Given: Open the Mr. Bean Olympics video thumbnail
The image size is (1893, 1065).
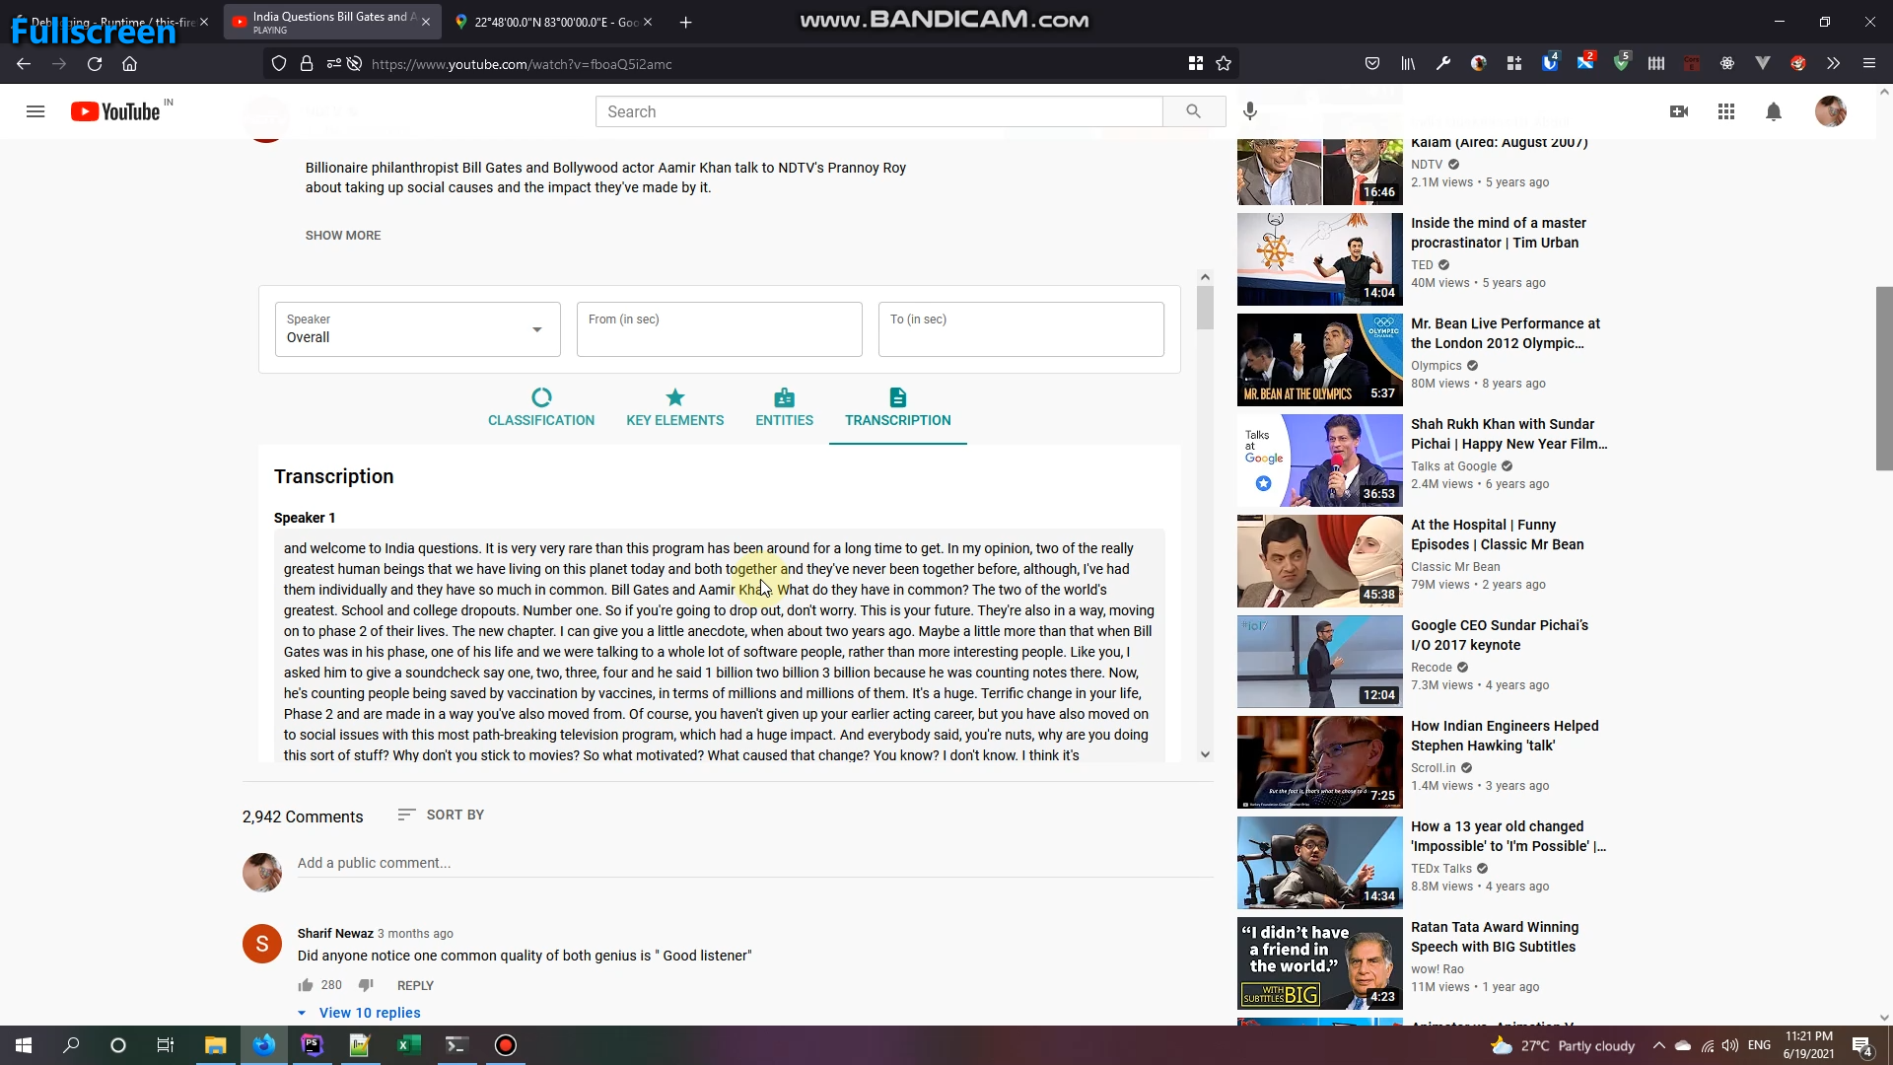Looking at the screenshot, I should tap(1319, 360).
